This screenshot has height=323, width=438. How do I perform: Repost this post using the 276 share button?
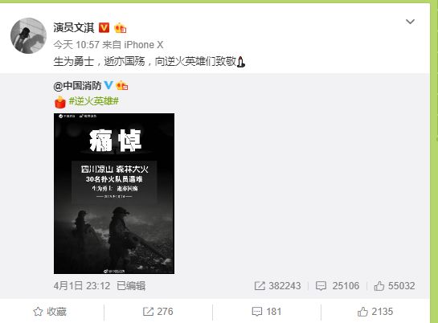click(x=158, y=312)
